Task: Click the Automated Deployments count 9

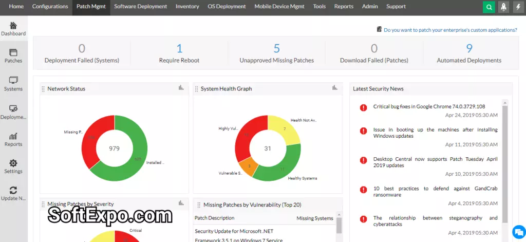Action: [469, 49]
